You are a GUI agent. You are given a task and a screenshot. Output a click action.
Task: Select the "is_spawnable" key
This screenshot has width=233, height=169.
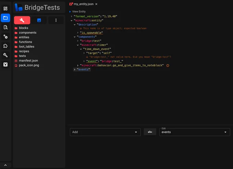(91, 32)
